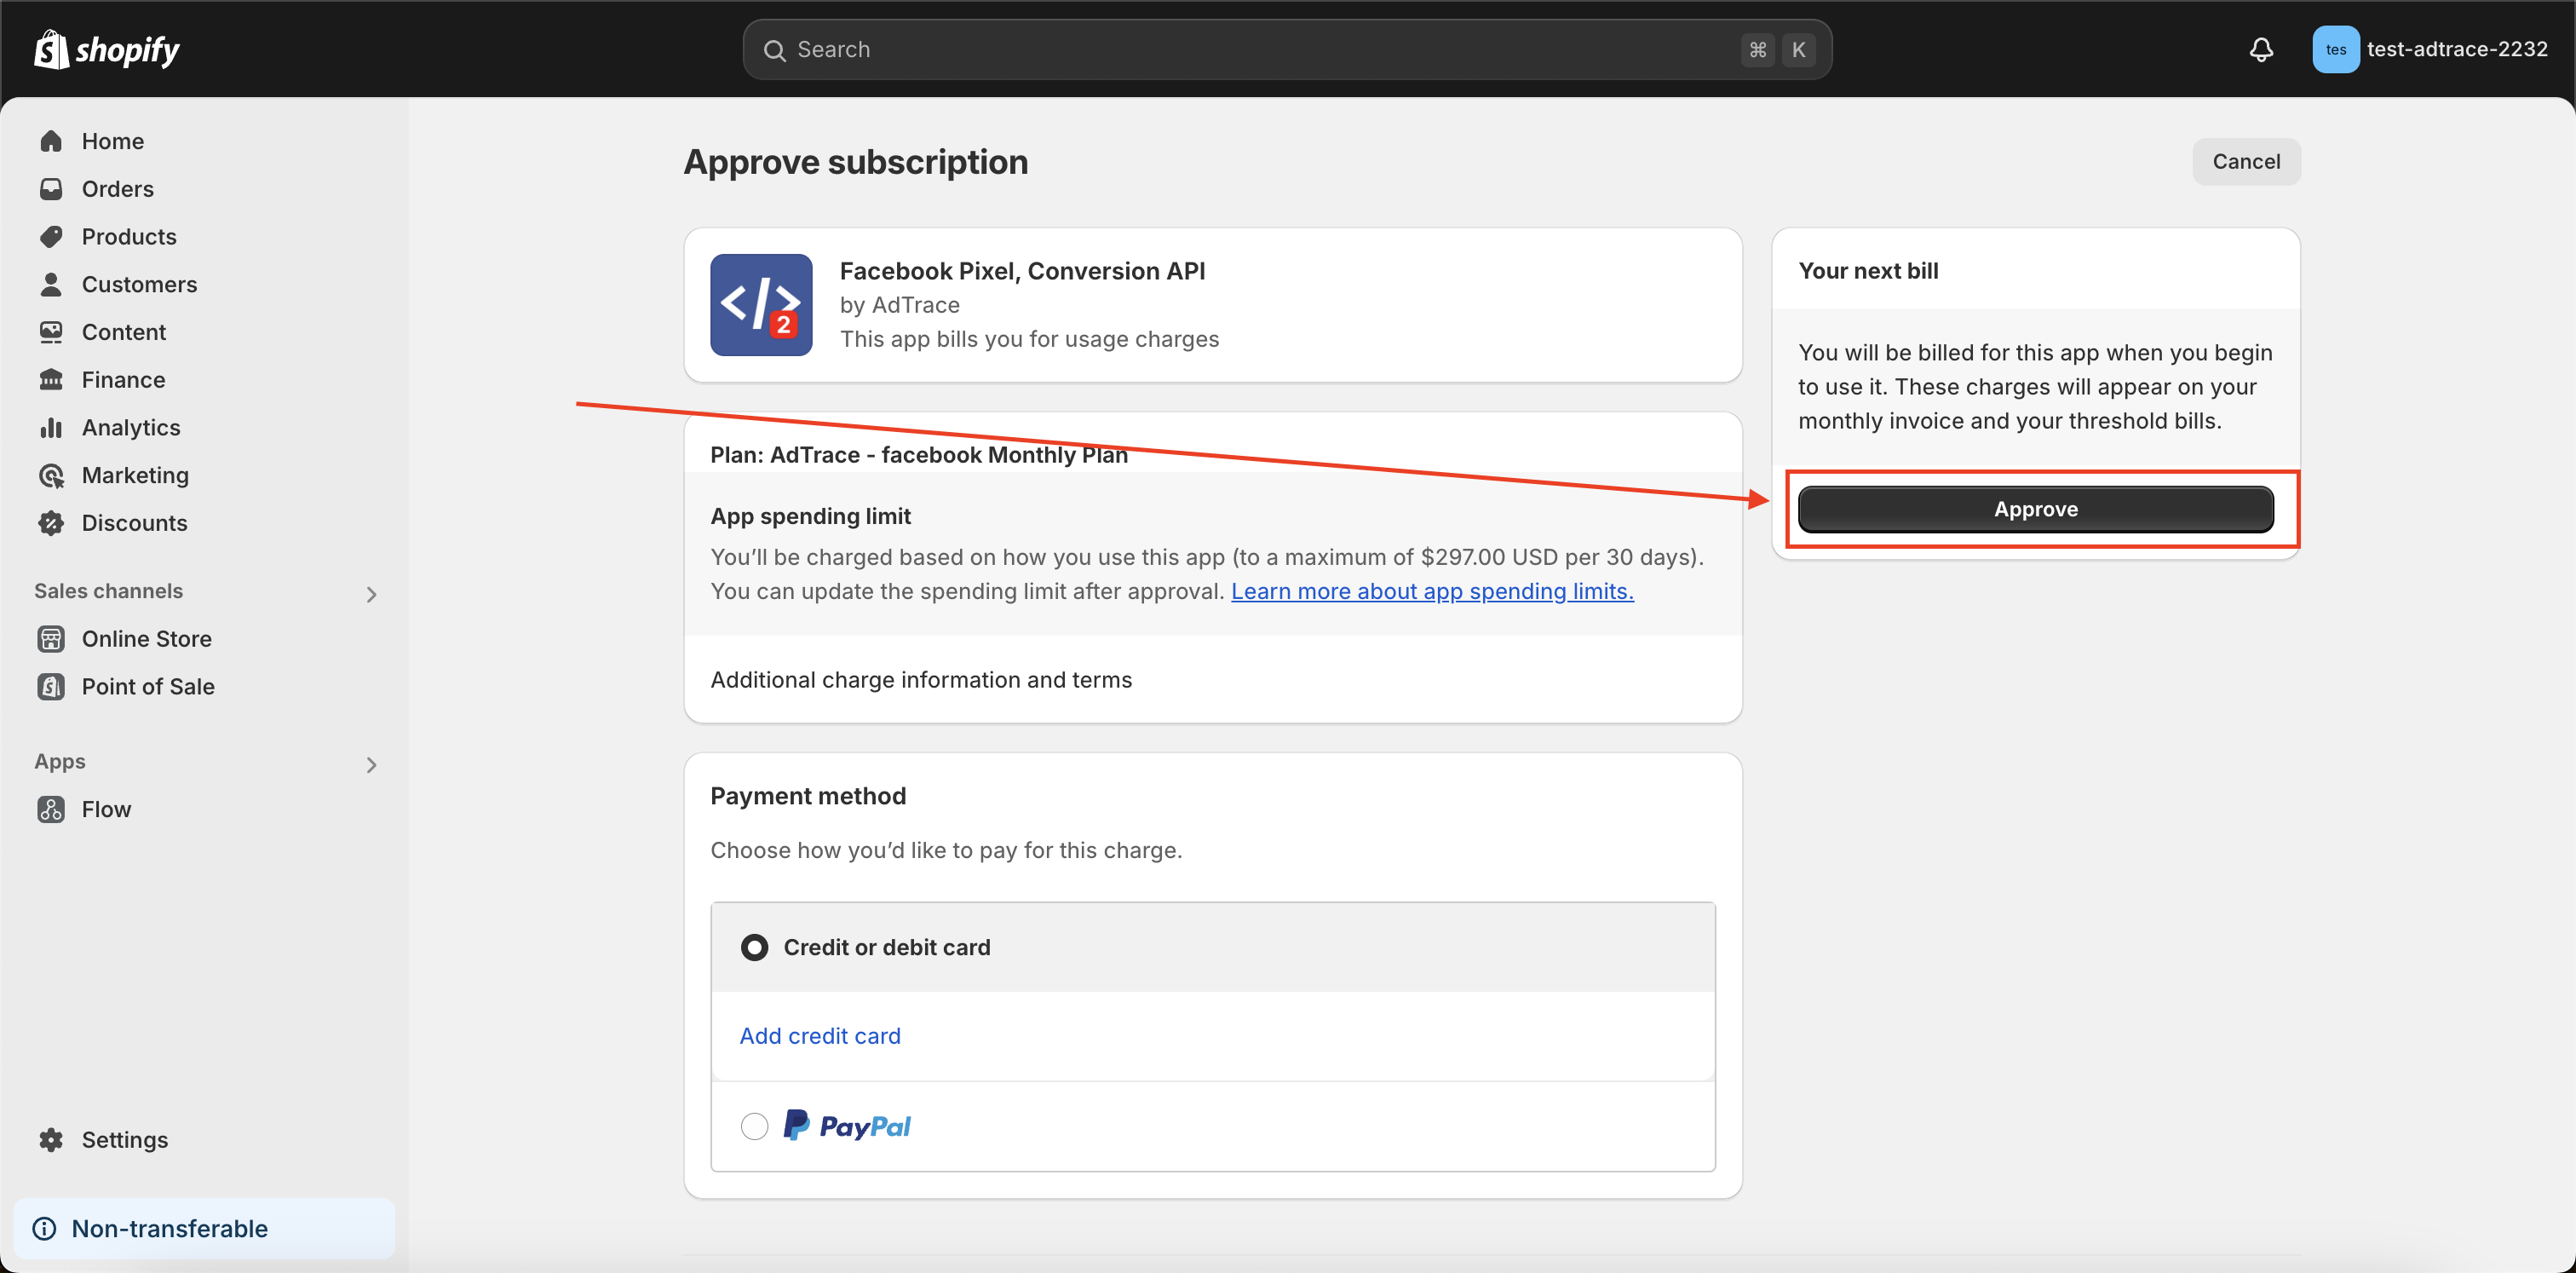
Task: Click the Analytics bar chart icon
Action: pos(51,428)
